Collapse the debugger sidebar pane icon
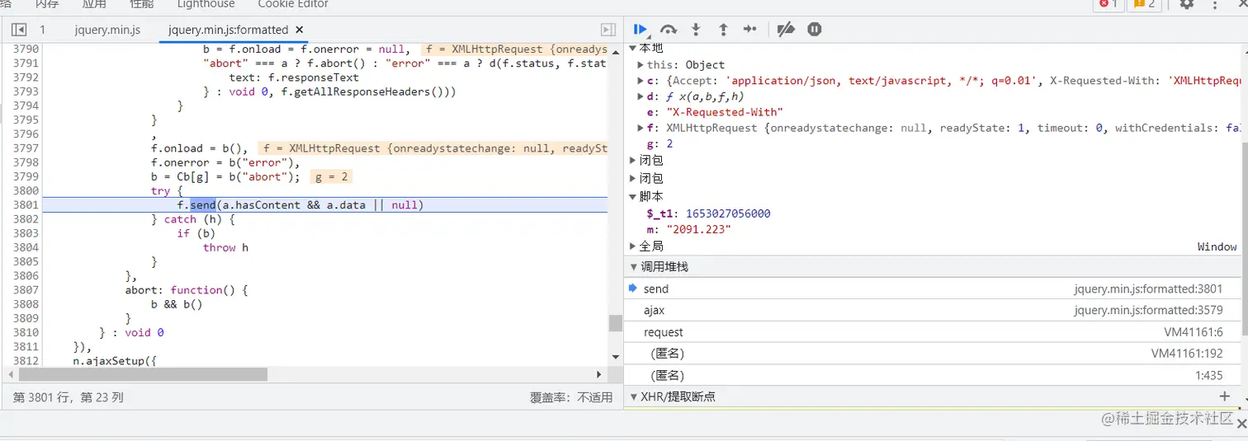 point(608,30)
